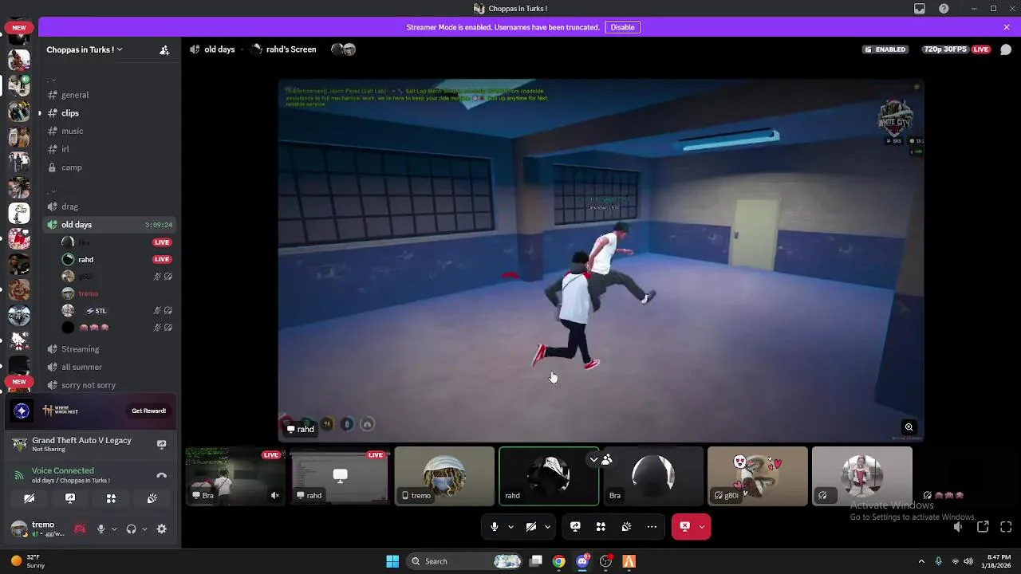This screenshot has height=574, width=1021.
Task: Mute microphone in the bottom call controls
Action: (x=495, y=526)
